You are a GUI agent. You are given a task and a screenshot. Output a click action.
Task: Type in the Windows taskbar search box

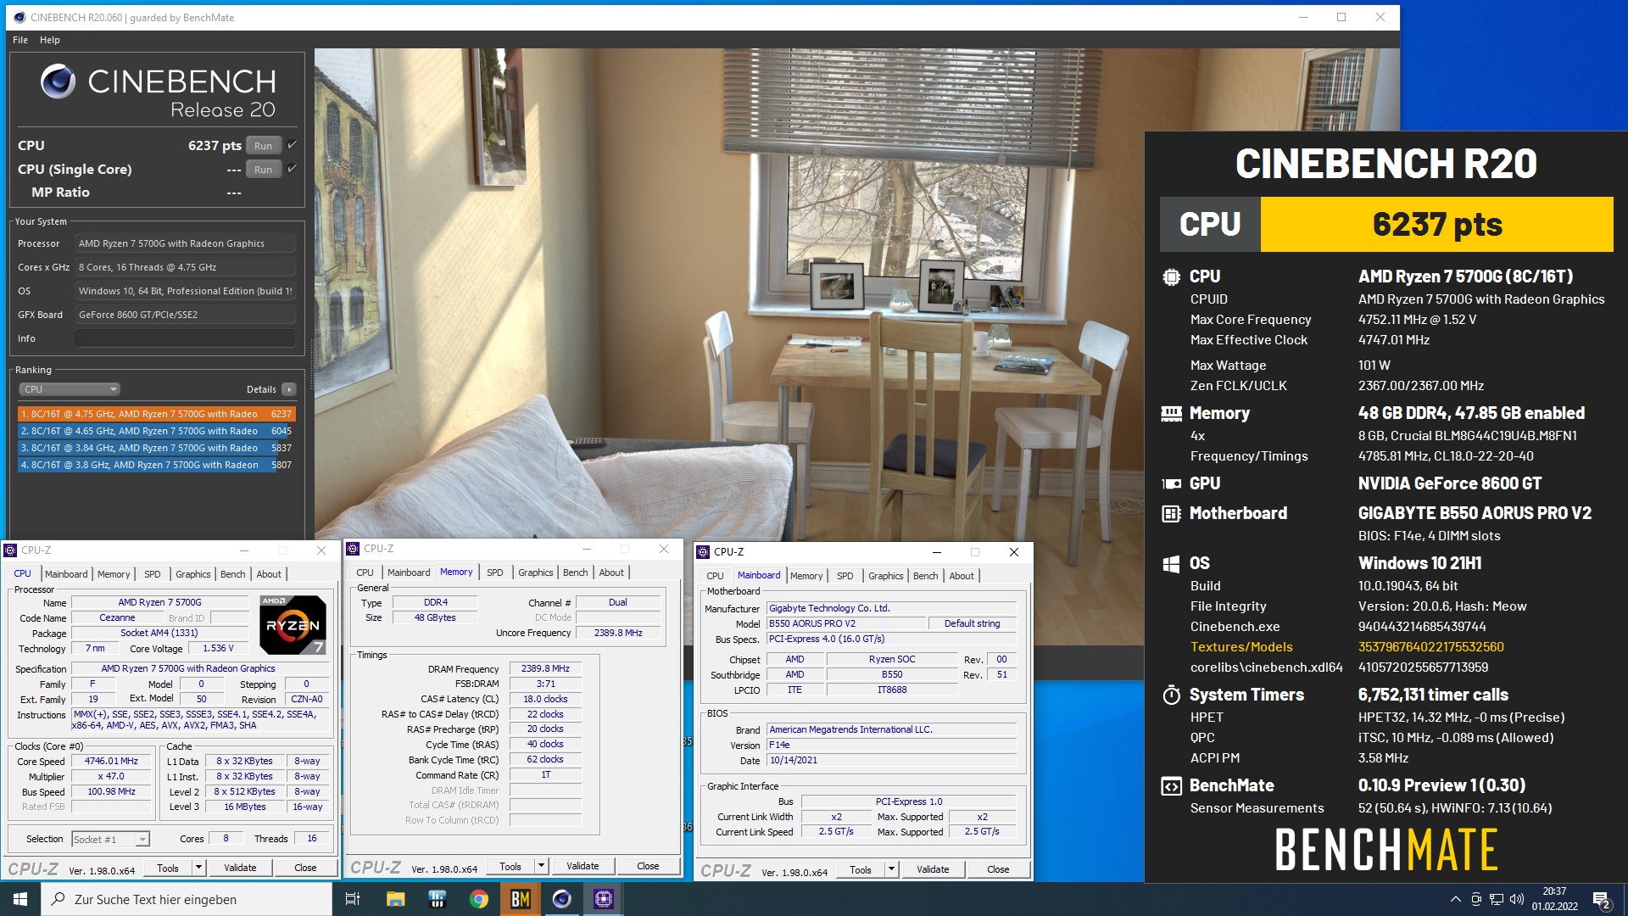187,899
